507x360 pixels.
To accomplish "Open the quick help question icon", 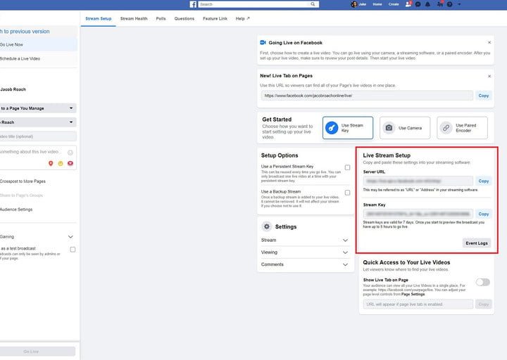I will tap(449, 4).
